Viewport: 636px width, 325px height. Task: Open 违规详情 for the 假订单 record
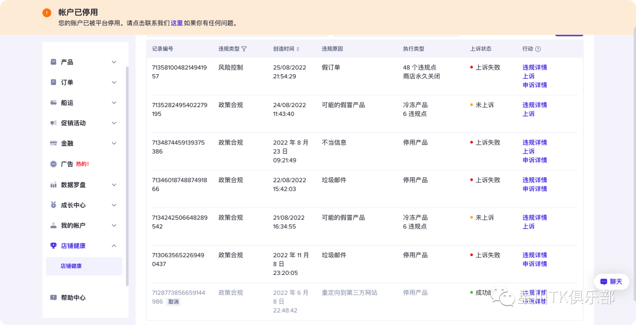click(535, 67)
